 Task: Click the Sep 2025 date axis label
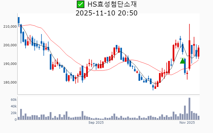(96, 123)
